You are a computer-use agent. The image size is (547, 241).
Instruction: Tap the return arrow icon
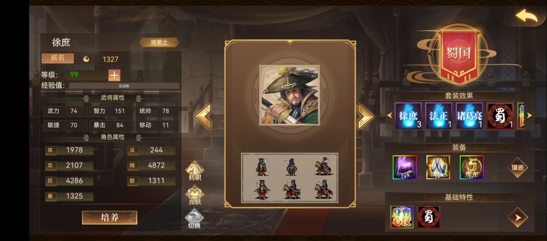(x=527, y=16)
